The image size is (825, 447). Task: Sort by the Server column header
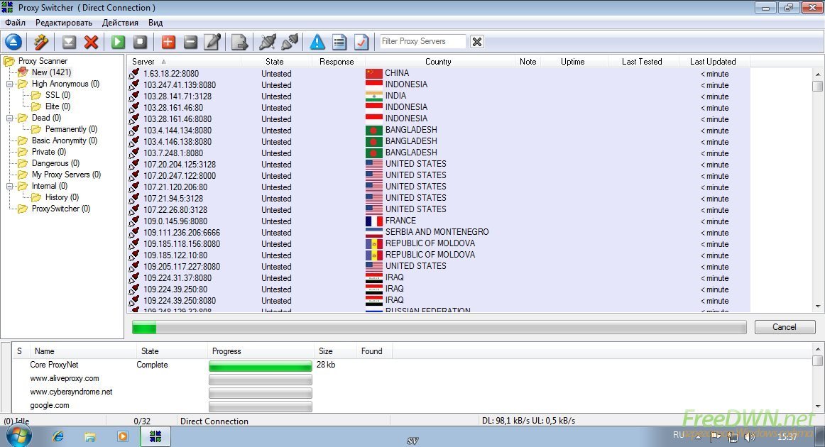184,62
